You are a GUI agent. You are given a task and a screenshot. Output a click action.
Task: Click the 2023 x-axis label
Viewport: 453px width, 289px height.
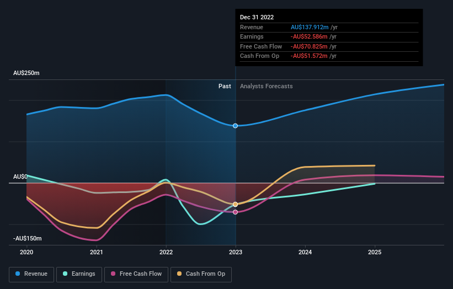pos(236,252)
